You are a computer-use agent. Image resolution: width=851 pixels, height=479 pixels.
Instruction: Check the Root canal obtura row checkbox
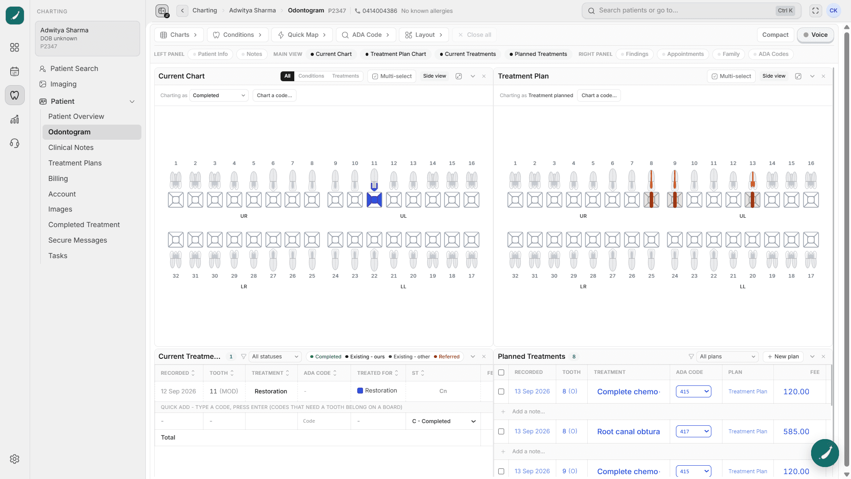pyautogui.click(x=501, y=432)
